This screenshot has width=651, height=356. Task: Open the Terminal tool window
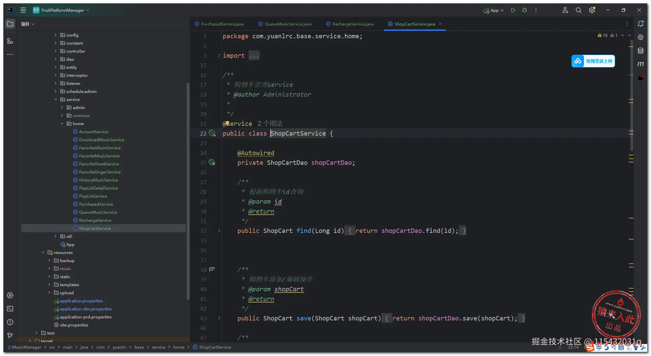point(10,309)
